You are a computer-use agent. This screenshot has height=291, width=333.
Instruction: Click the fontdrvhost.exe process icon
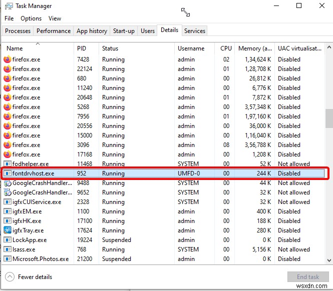pos(8,173)
